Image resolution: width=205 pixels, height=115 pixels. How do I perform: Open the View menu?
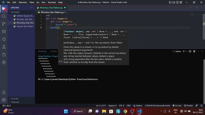pyautogui.click(x=32, y=2)
